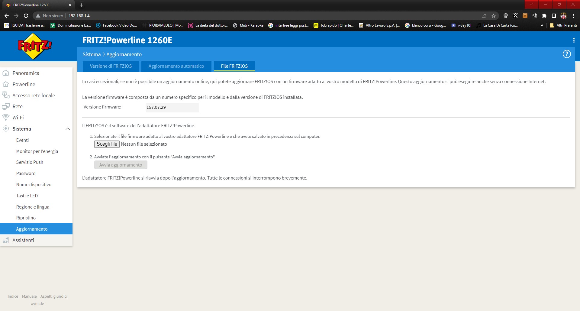Reload the page with refresh icon
Image resolution: width=580 pixels, height=311 pixels.
coord(26,16)
